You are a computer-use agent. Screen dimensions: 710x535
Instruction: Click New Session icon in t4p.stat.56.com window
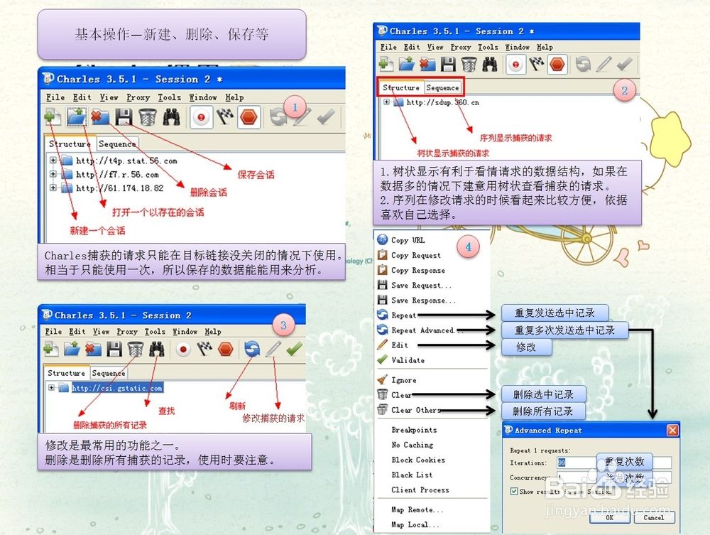[53, 117]
